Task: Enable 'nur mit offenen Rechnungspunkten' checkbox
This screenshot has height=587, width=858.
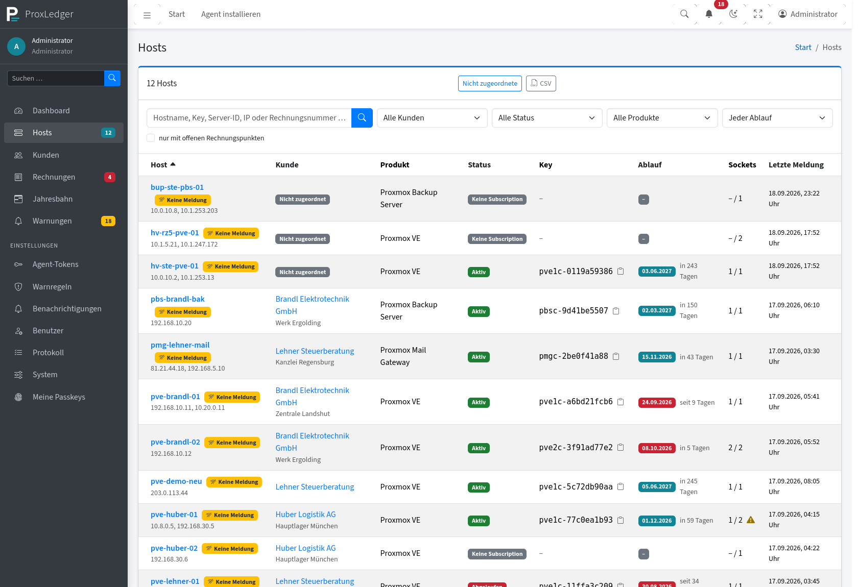Action: (151, 138)
